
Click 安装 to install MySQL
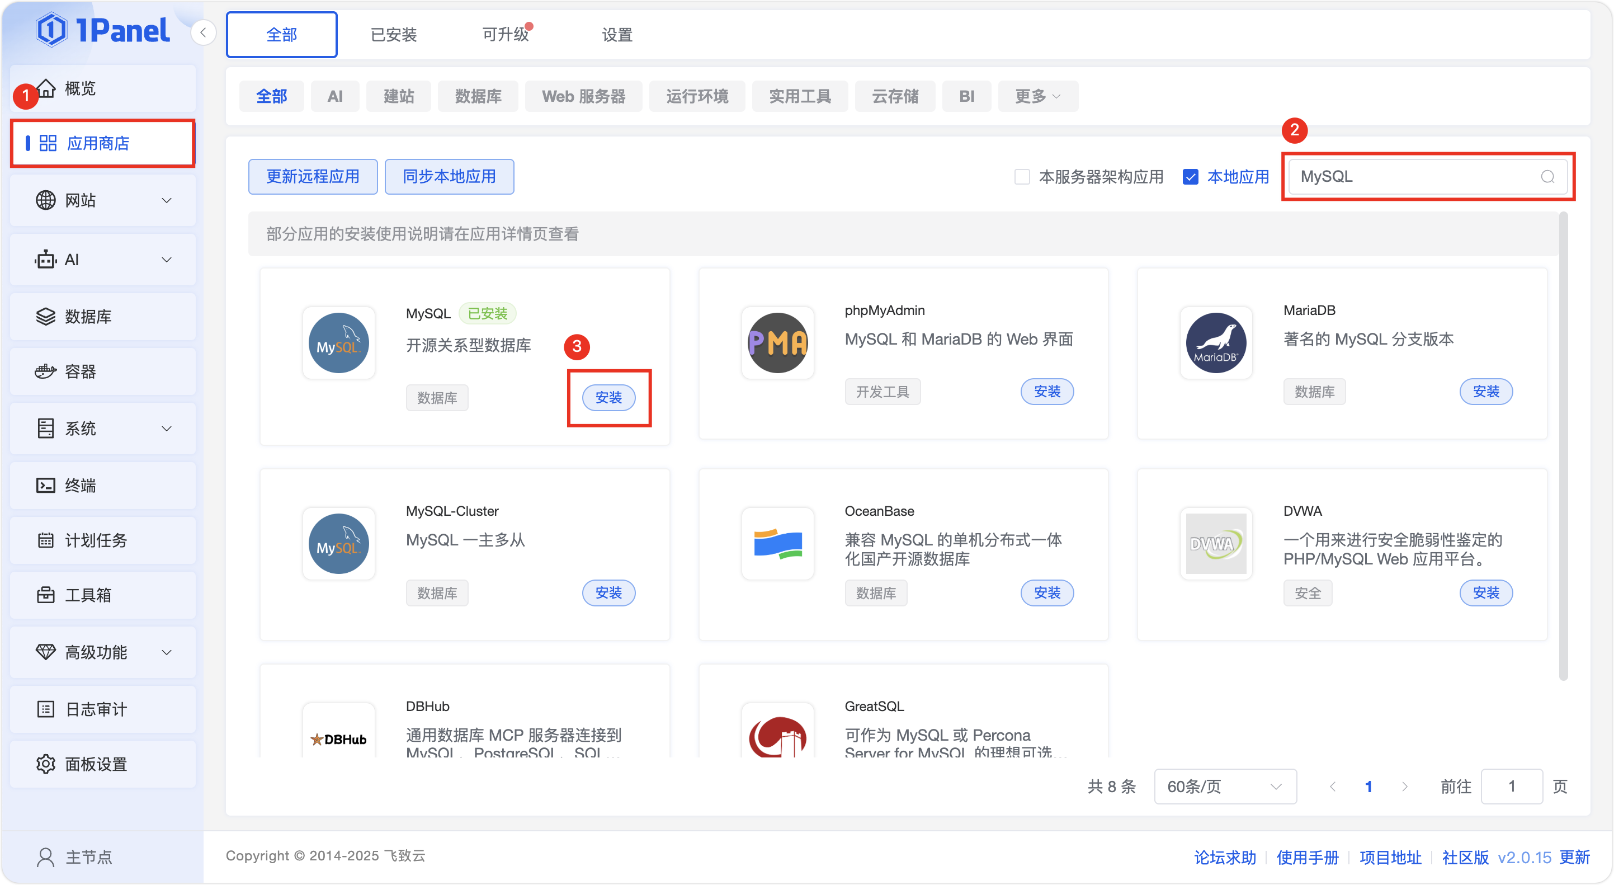point(608,397)
